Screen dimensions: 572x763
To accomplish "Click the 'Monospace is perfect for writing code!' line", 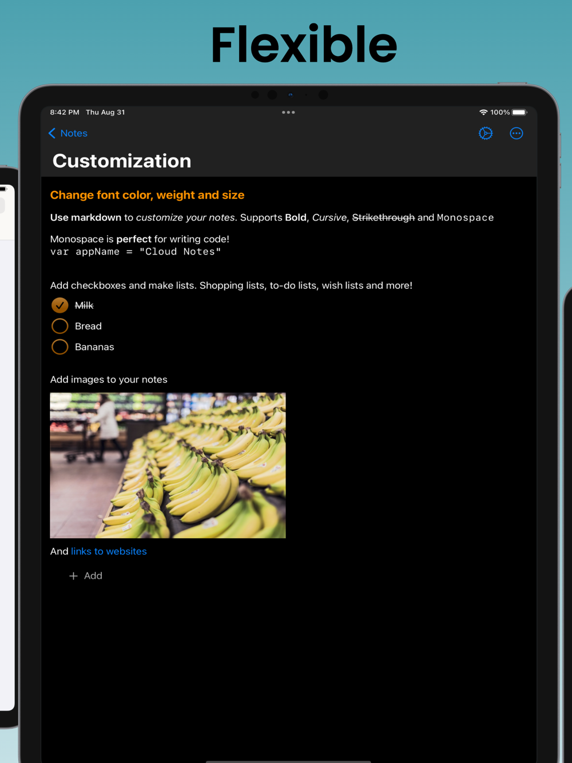I will click(x=140, y=239).
